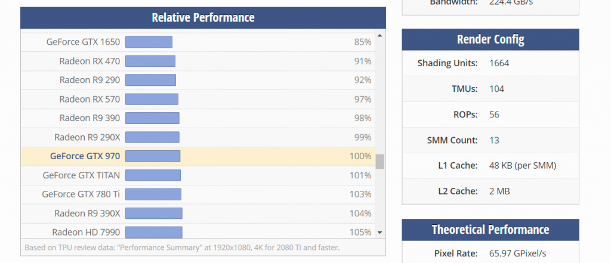Open the GeForce GTX 1650 entry
This screenshot has height=263, width=611.
pyautogui.click(x=83, y=42)
